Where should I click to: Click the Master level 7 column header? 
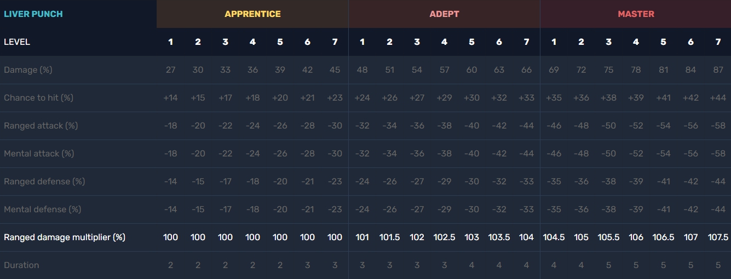pyautogui.click(x=718, y=42)
